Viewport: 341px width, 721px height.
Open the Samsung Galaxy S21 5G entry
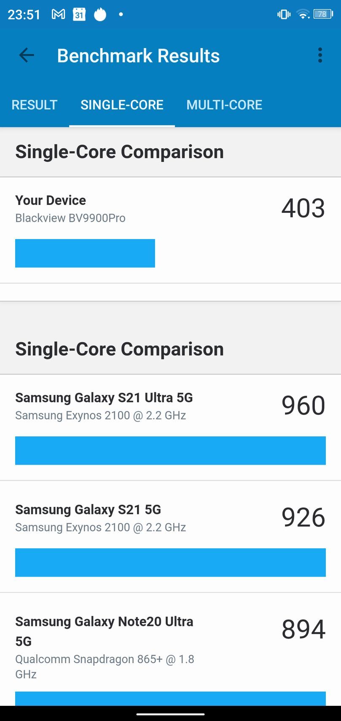[x=88, y=510]
